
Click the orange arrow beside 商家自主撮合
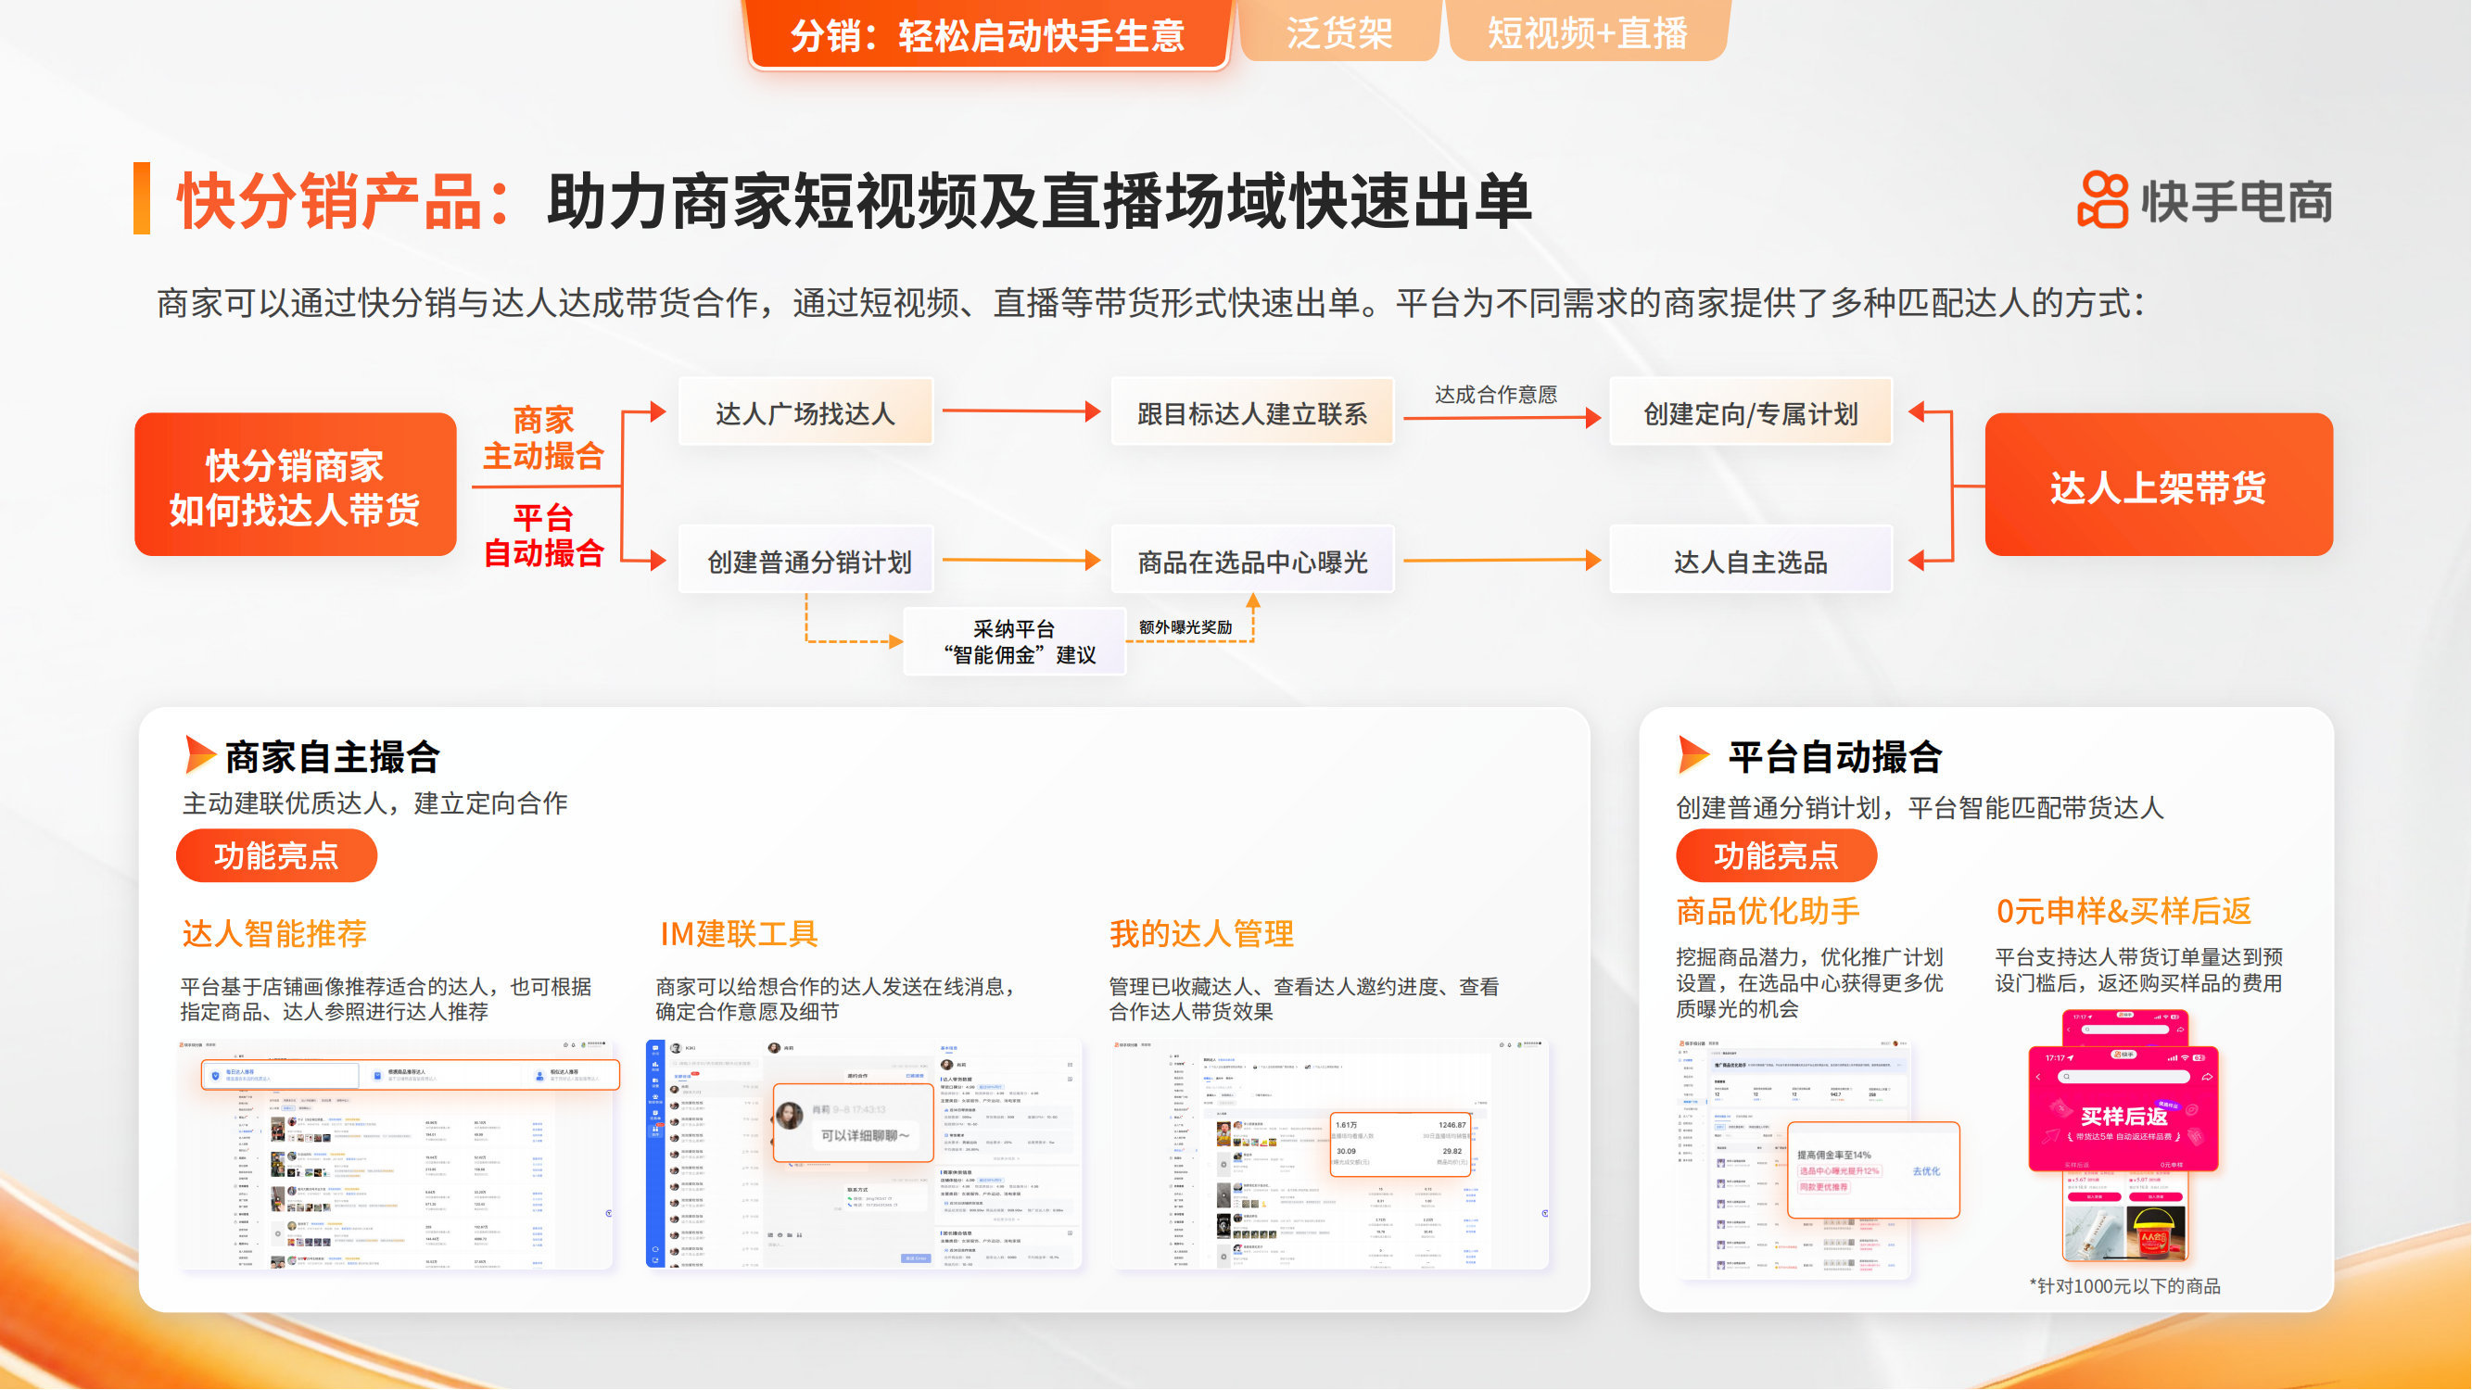[199, 755]
